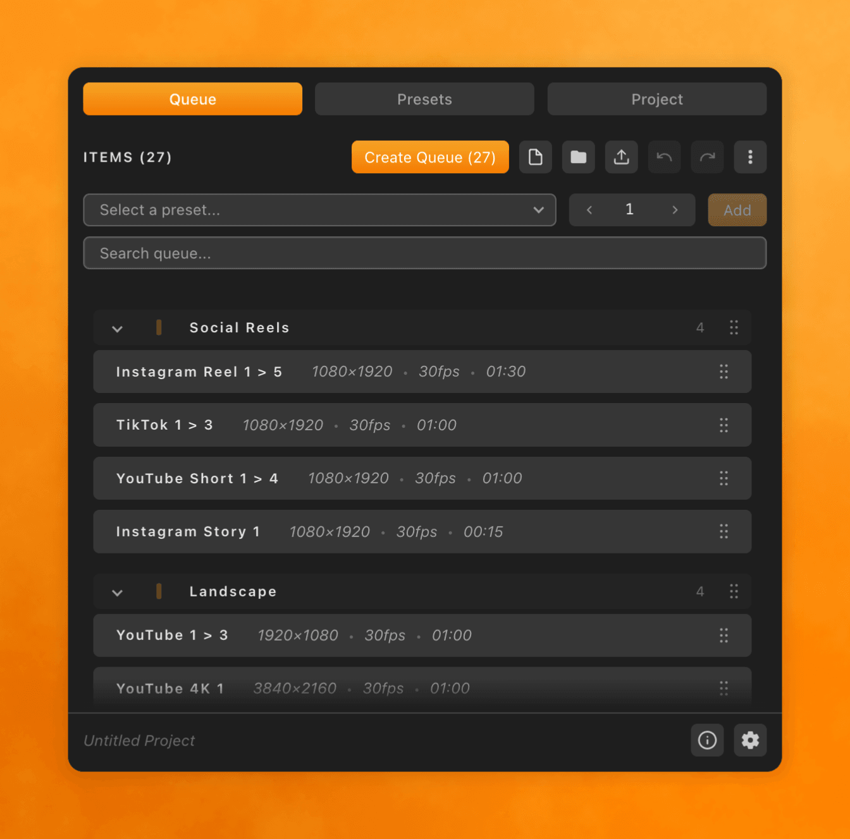Image resolution: width=850 pixels, height=839 pixels.
Task: Switch to the Queue tab
Action: coord(193,99)
